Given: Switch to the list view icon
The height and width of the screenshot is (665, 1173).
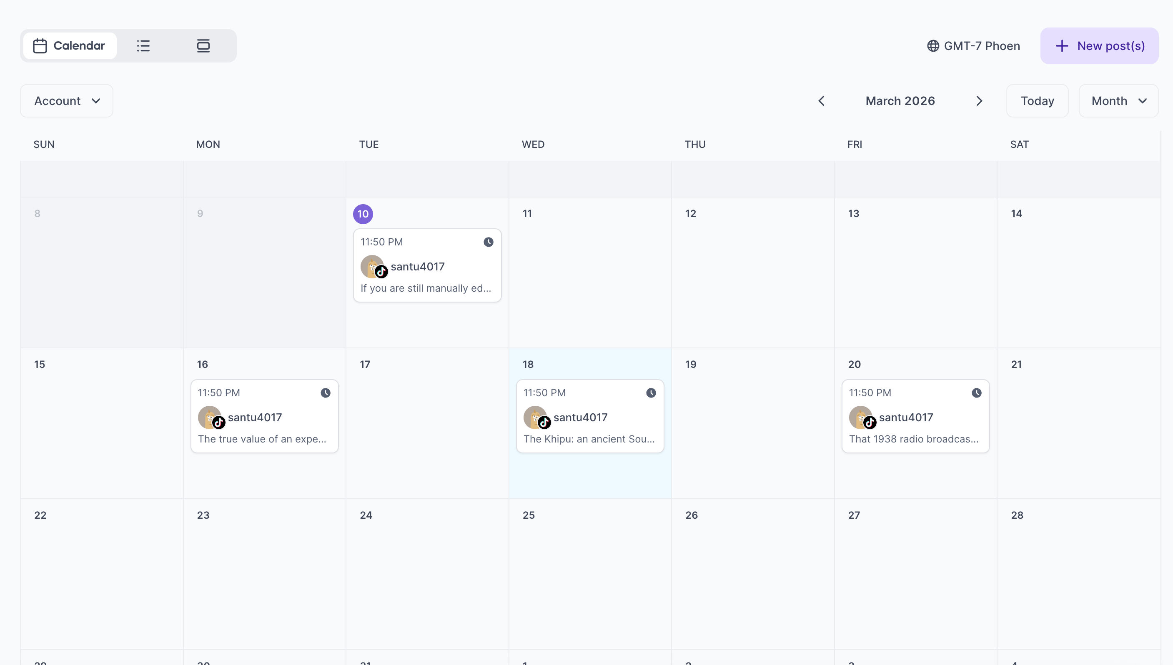Looking at the screenshot, I should tap(143, 46).
